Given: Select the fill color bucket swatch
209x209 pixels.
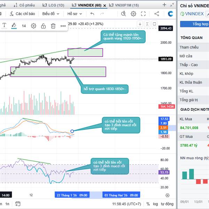Looking at the screenshot, I should tap(14, 25).
